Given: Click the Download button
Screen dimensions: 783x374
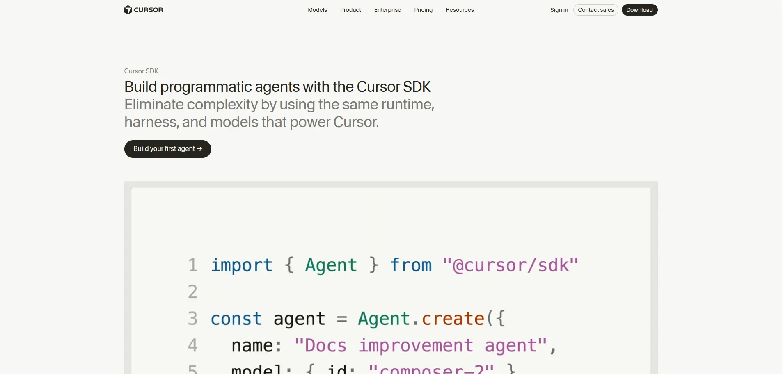Looking at the screenshot, I should pyautogui.click(x=639, y=10).
